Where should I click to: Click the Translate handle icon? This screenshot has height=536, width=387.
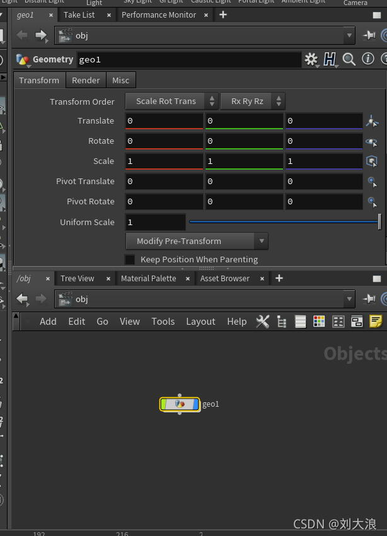click(372, 121)
